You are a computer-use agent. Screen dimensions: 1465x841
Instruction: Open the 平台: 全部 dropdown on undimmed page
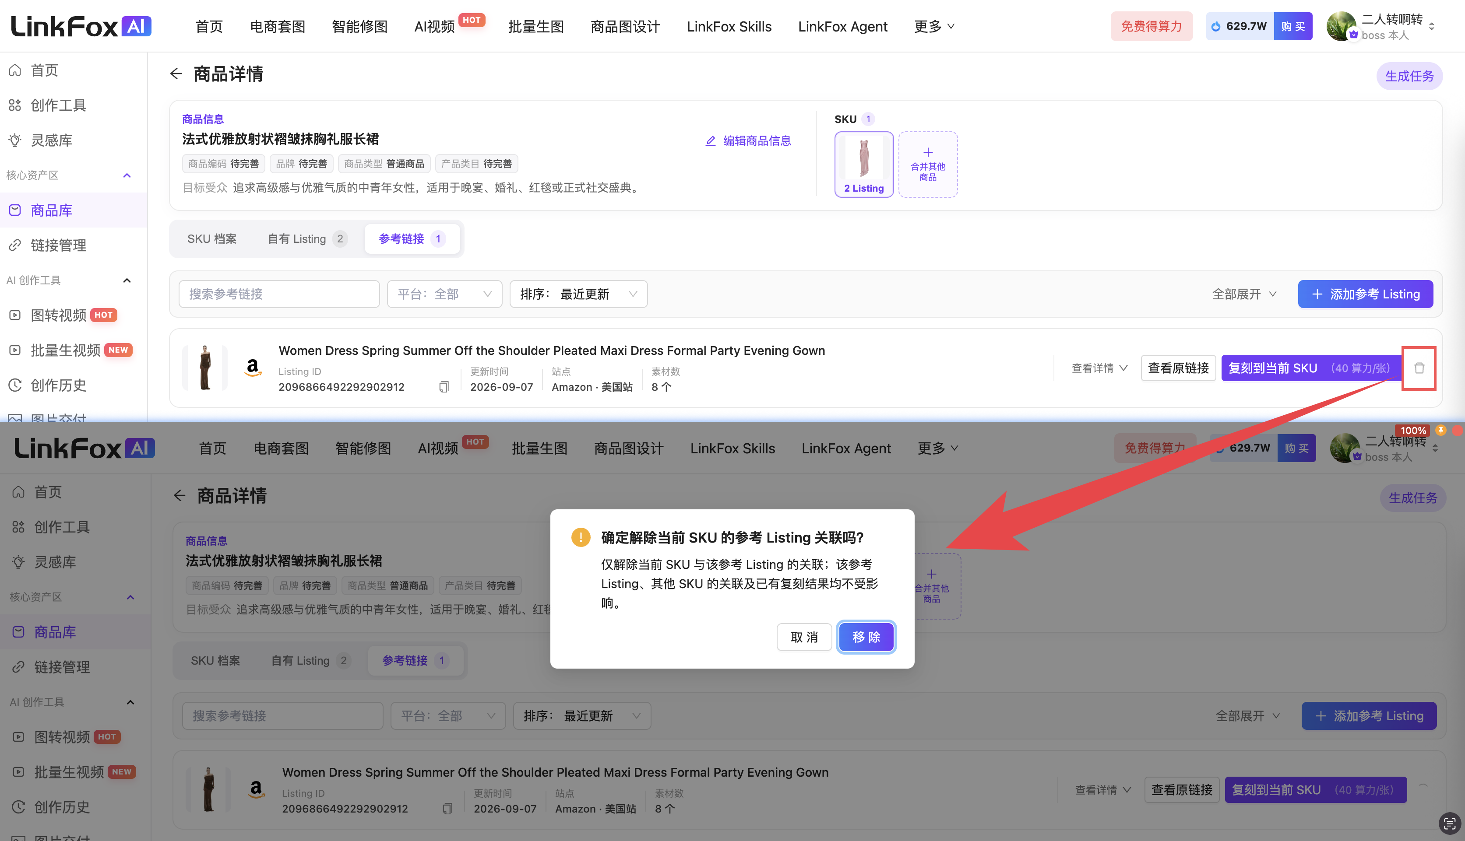coord(444,294)
